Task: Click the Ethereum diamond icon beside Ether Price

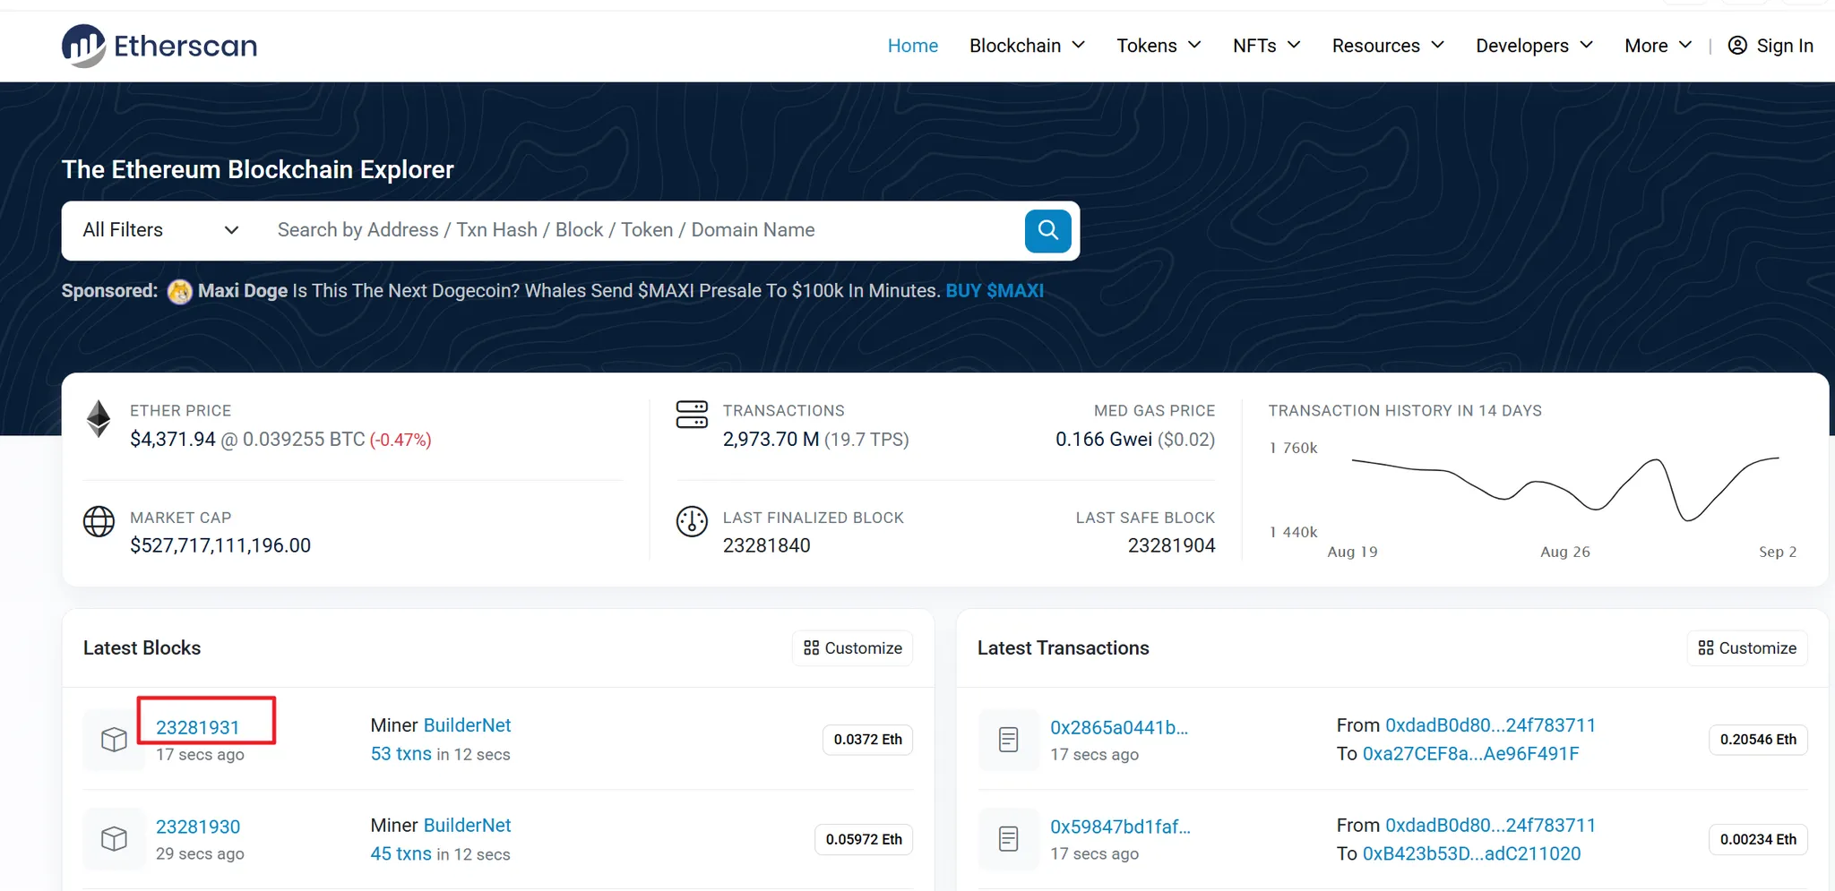Action: tap(99, 419)
